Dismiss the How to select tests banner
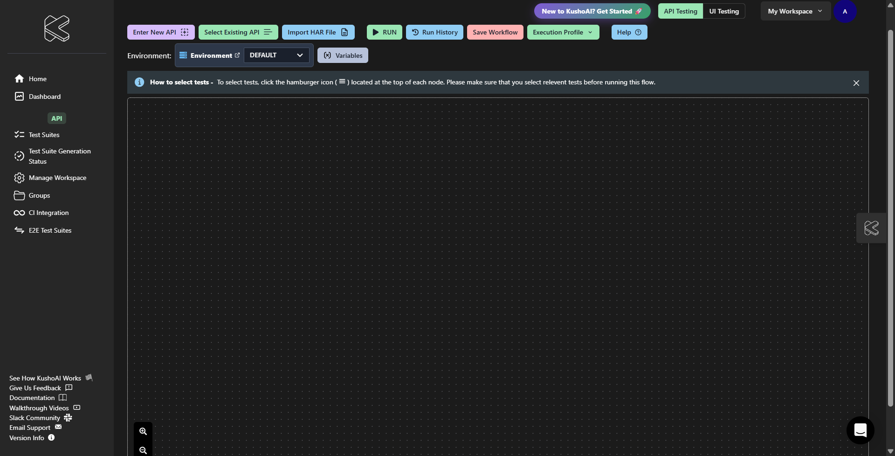 pos(856,83)
